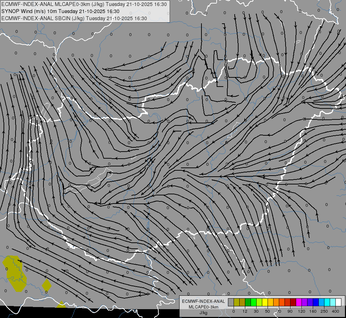Select the legend scale value 400
The image size is (346, 318).
tap(335, 311)
